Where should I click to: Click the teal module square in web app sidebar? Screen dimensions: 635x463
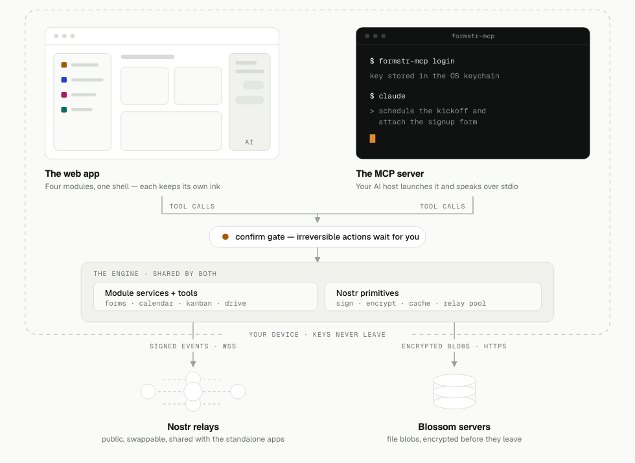(x=64, y=109)
